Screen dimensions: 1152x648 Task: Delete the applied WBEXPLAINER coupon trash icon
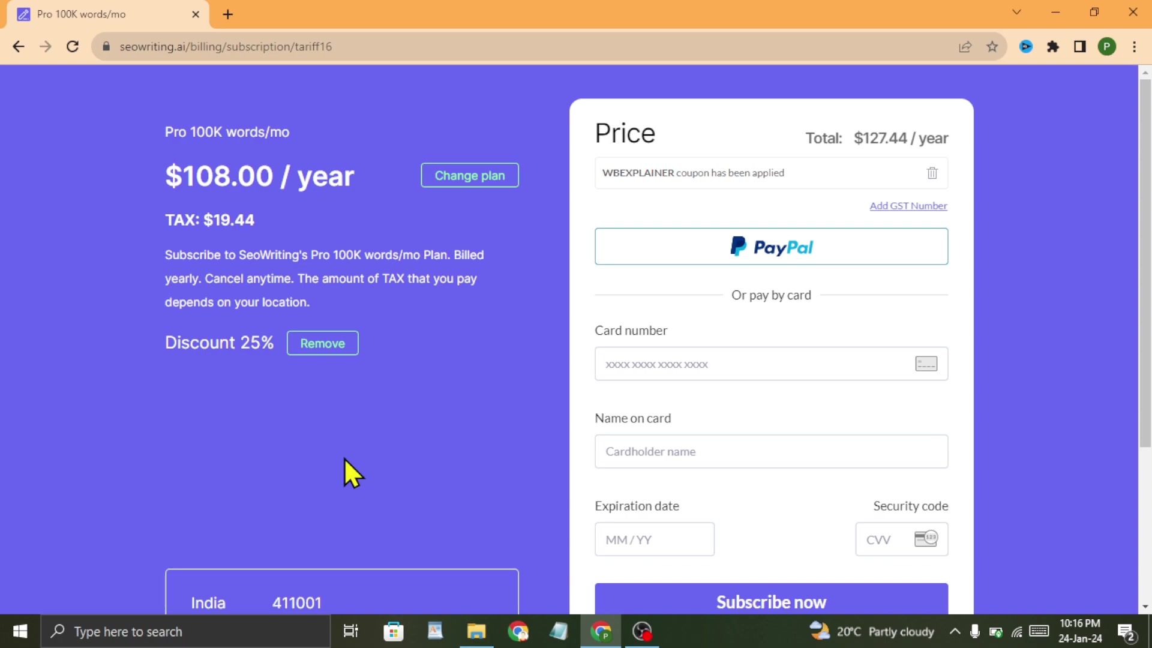click(x=932, y=173)
